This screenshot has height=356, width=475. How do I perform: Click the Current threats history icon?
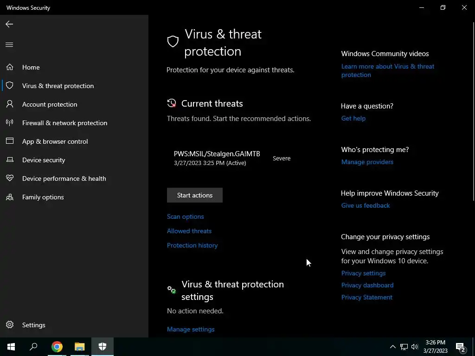click(x=172, y=103)
